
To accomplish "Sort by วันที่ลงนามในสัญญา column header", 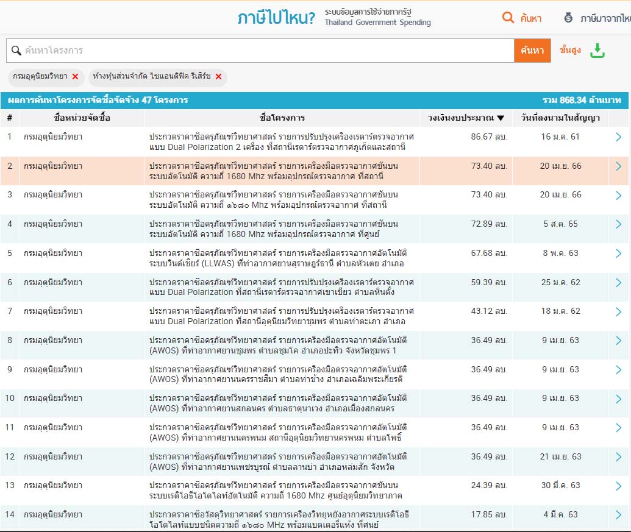I will 560,118.
